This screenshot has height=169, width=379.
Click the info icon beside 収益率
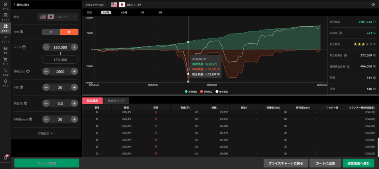[x=340, y=33]
